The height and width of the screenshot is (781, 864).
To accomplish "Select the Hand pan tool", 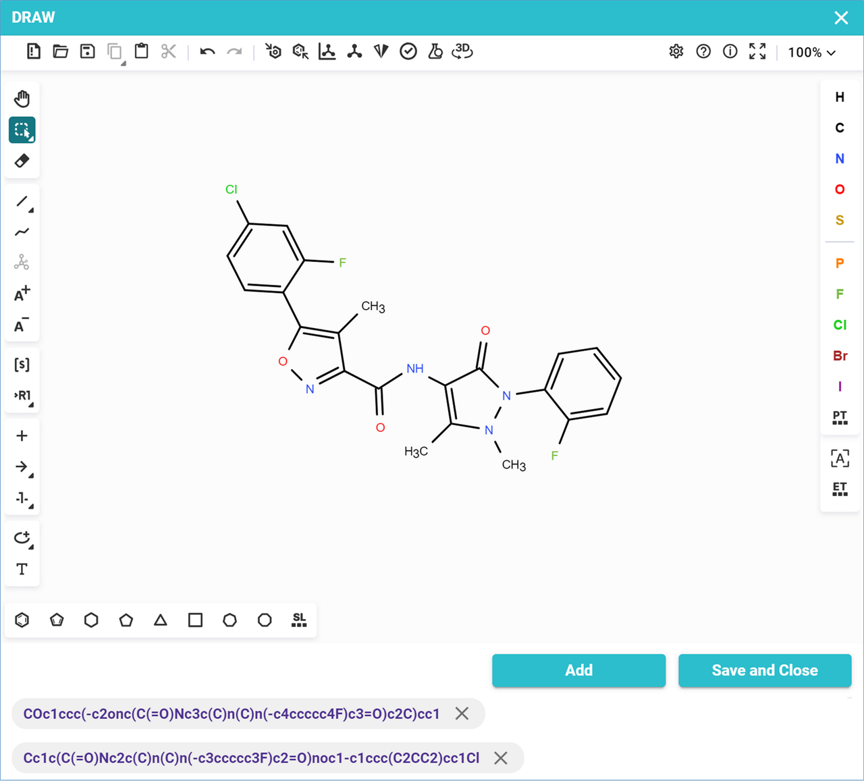I will [22, 99].
